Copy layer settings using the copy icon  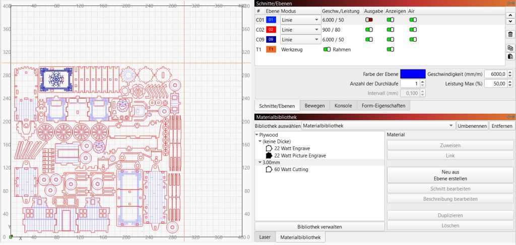click(x=510, y=48)
